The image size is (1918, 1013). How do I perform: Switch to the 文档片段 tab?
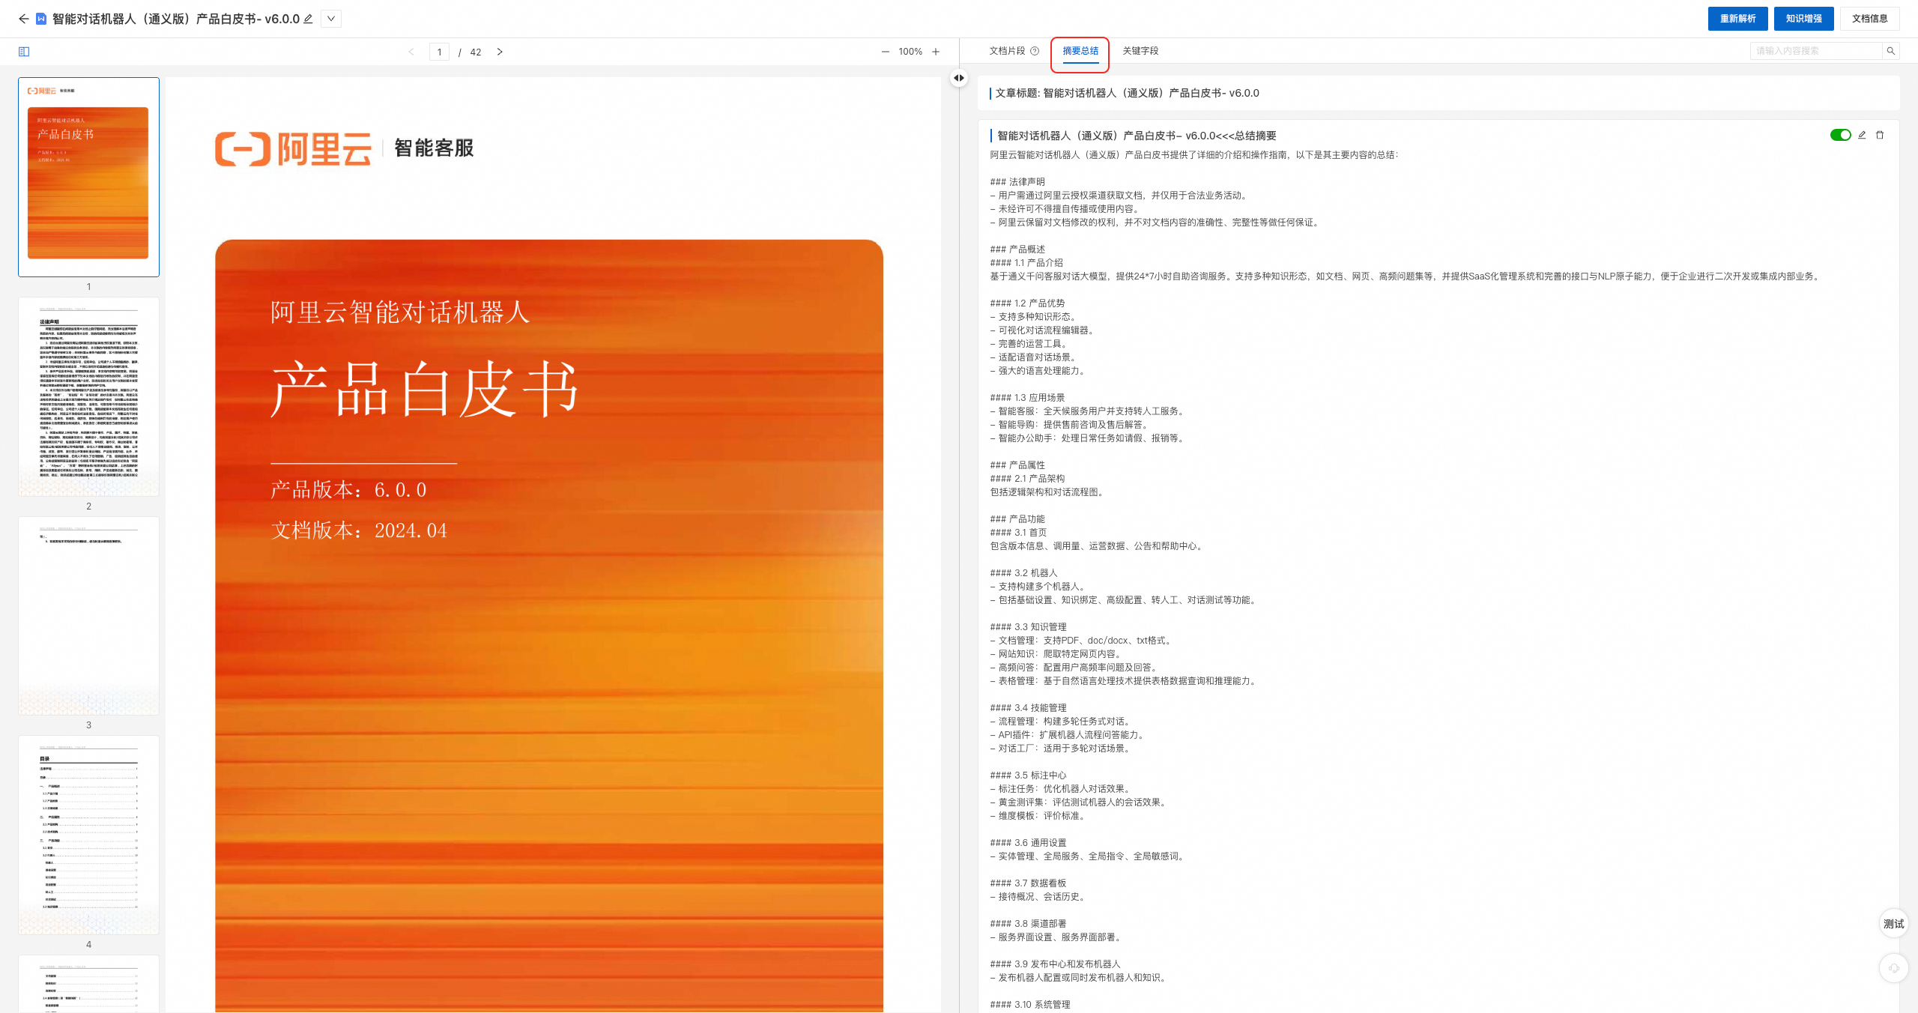(1007, 51)
